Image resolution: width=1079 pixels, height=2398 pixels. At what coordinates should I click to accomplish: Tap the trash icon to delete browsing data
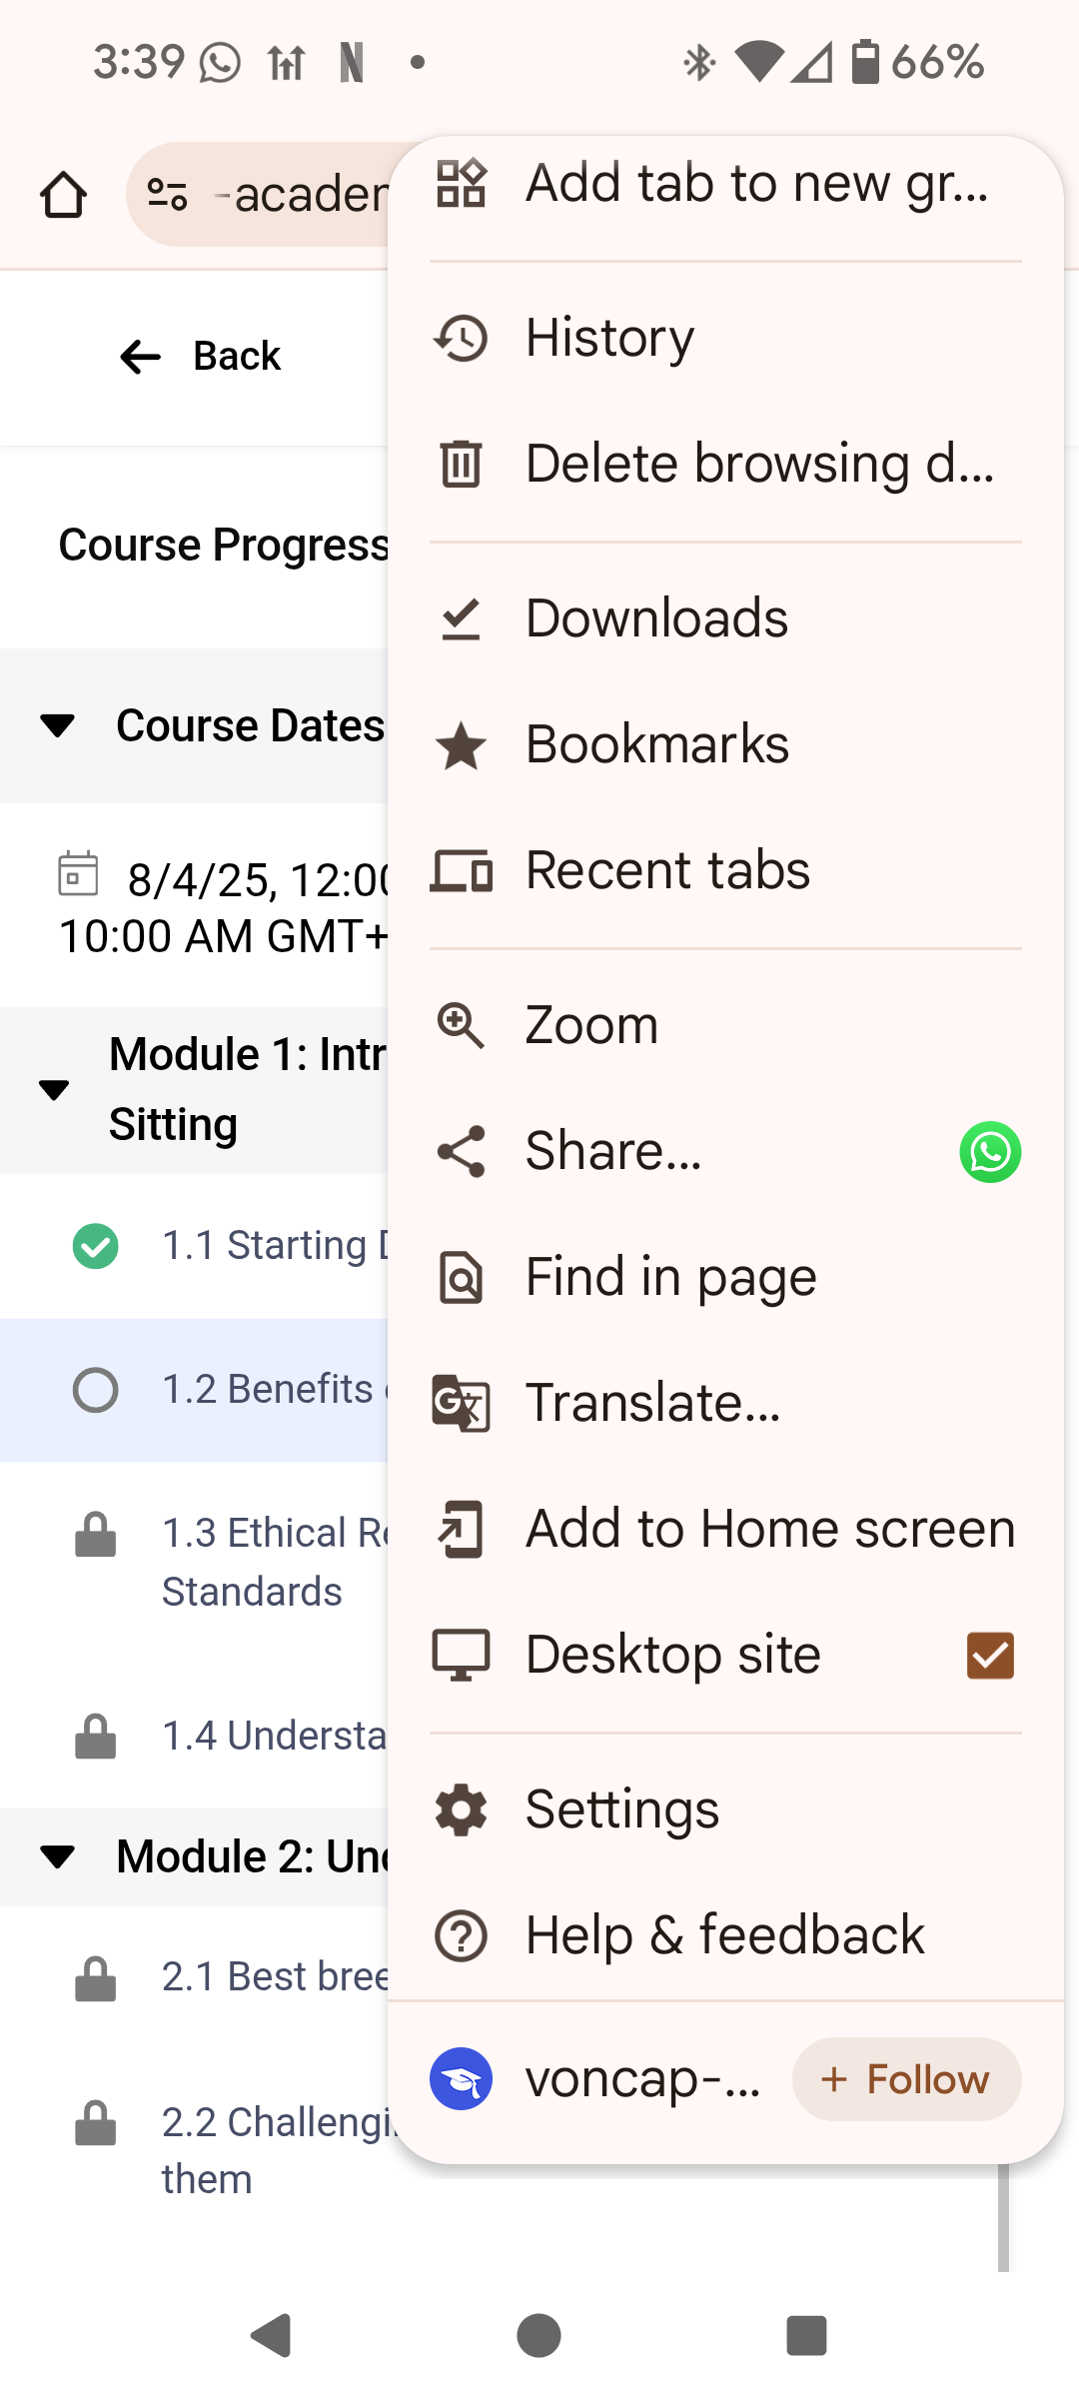(461, 464)
